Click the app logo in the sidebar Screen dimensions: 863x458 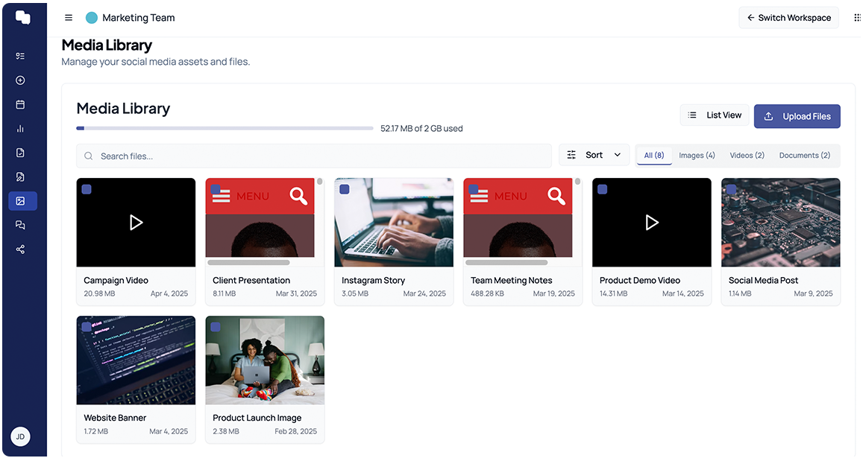22,18
